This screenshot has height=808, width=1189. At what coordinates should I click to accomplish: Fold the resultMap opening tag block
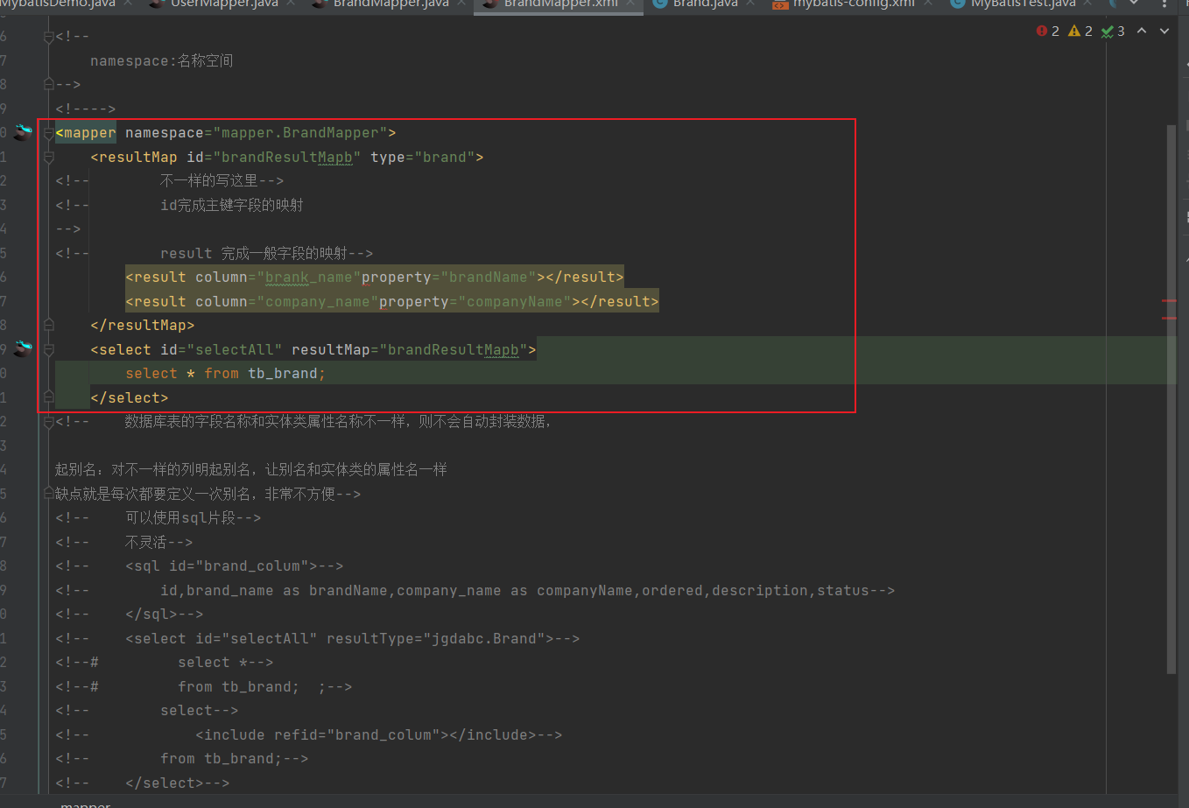(x=49, y=158)
